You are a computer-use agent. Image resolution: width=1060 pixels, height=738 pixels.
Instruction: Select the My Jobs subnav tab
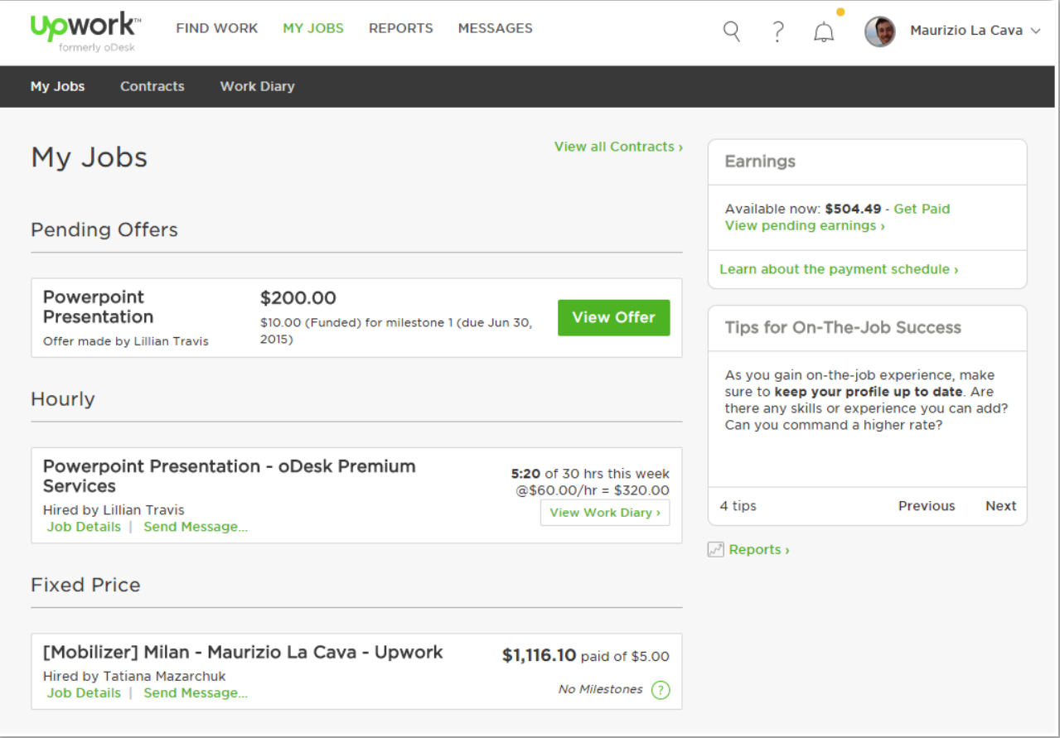pos(57,86)
